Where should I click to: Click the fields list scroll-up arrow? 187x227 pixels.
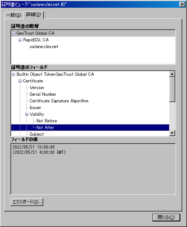(172, 74)
